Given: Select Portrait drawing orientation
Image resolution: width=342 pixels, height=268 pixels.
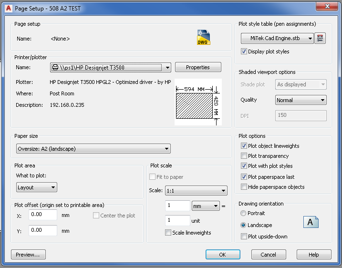Looking at the screenshot, I should 243,213.
